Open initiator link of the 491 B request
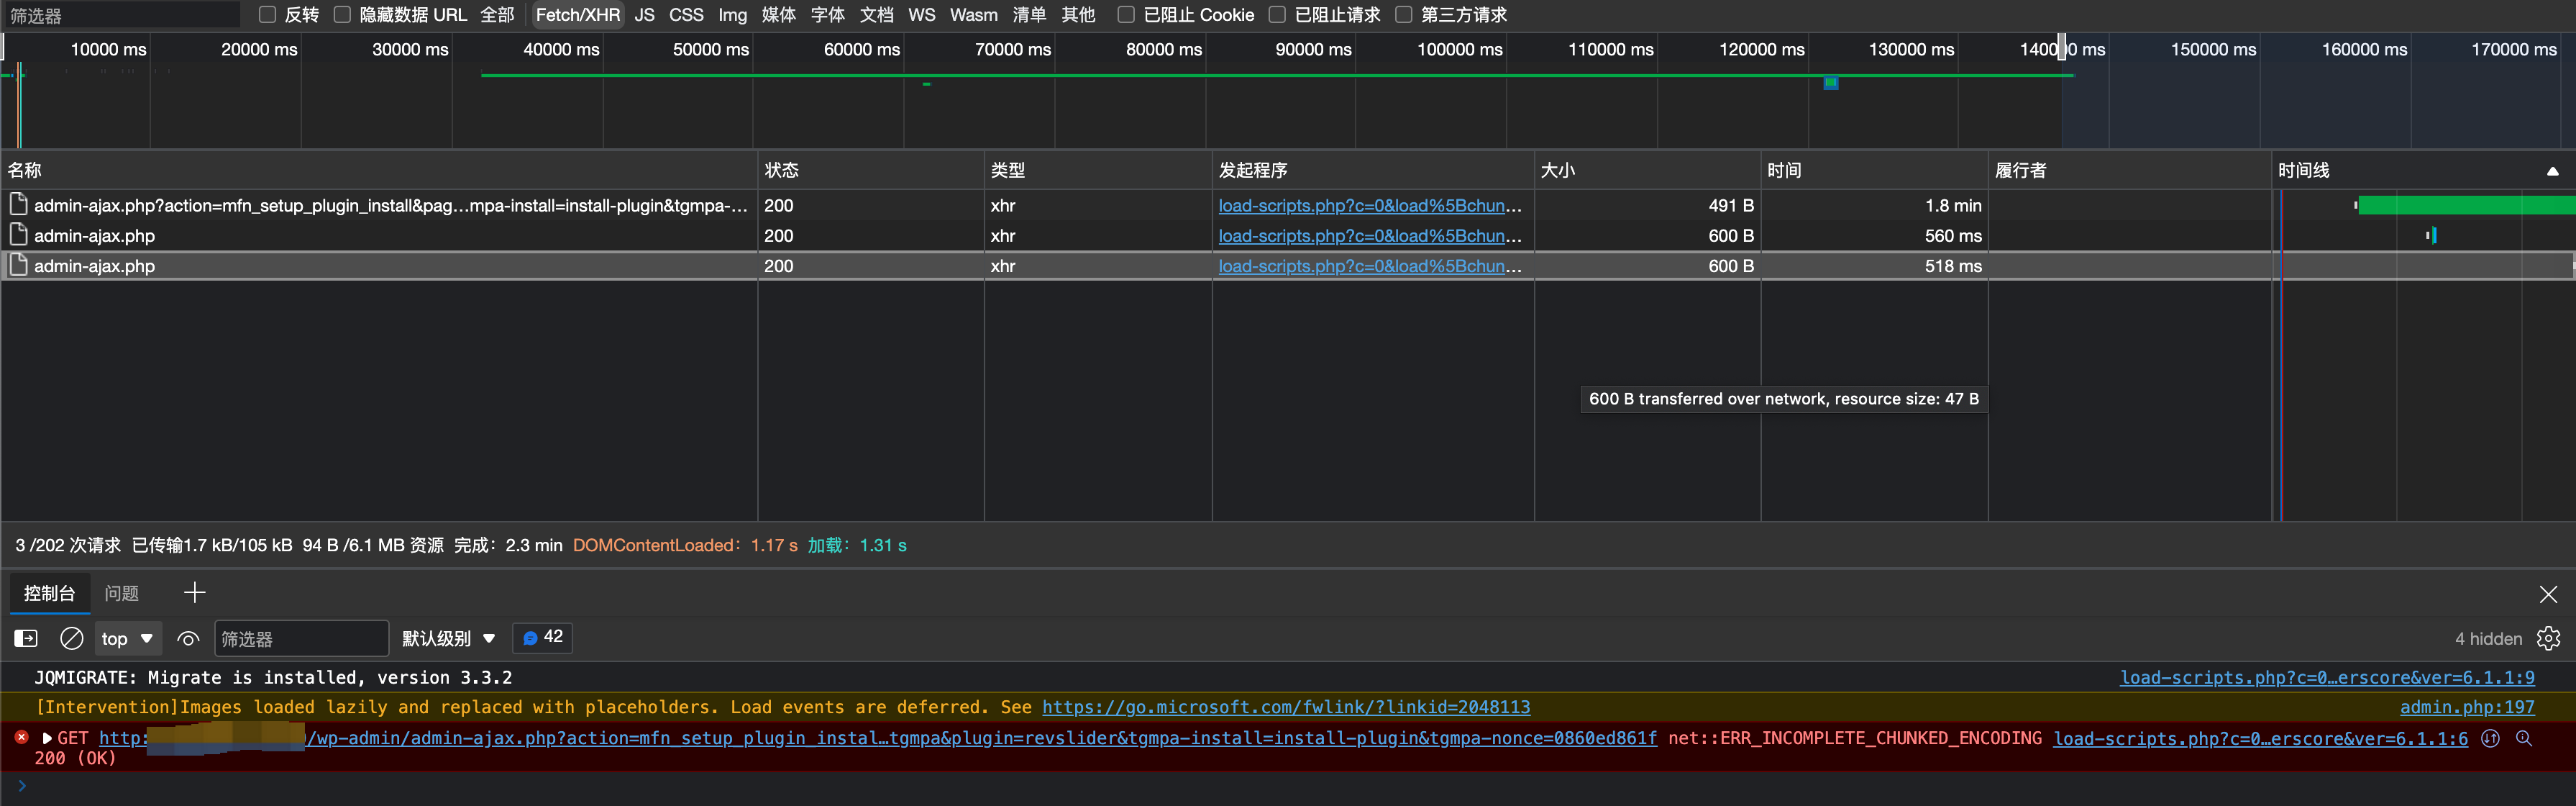2576x806 pixels. pyautogui.click(x=1369, y=205)
